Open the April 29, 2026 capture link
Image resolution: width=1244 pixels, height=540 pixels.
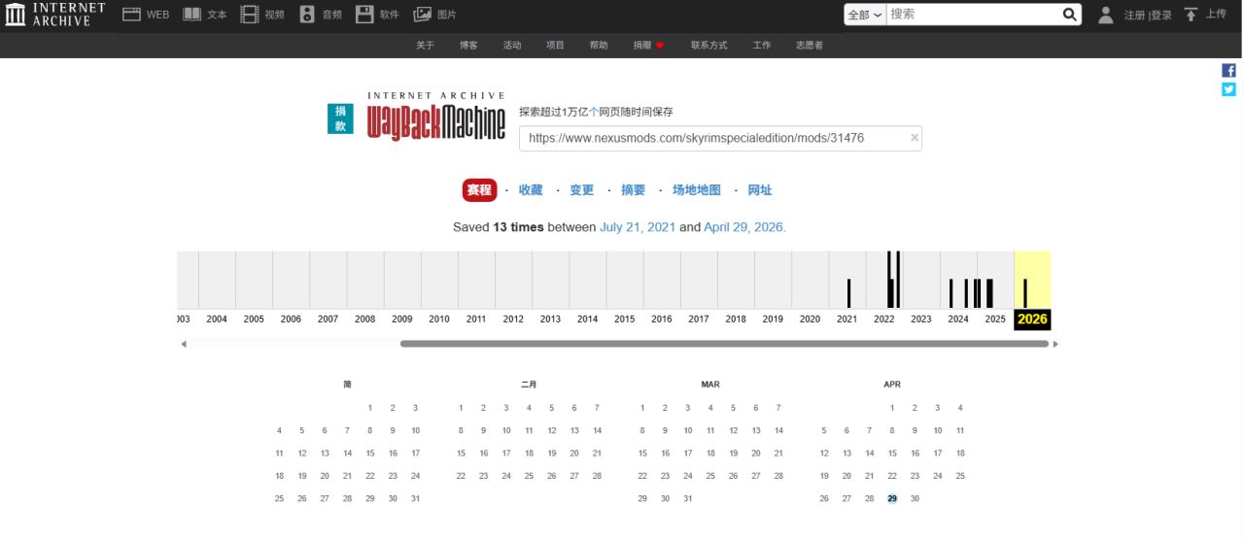click(744, 227)
